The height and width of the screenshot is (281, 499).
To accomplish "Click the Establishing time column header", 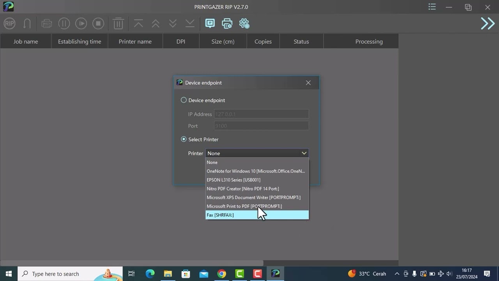I will 80,41.
